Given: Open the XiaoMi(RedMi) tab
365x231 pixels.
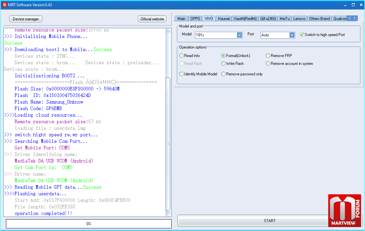Looking at the screenshot, I should click(x=245, y=19).
